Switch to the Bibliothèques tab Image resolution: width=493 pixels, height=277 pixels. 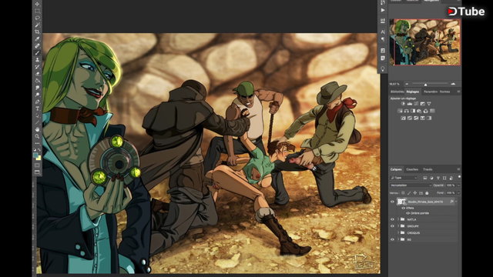[397, 92]
